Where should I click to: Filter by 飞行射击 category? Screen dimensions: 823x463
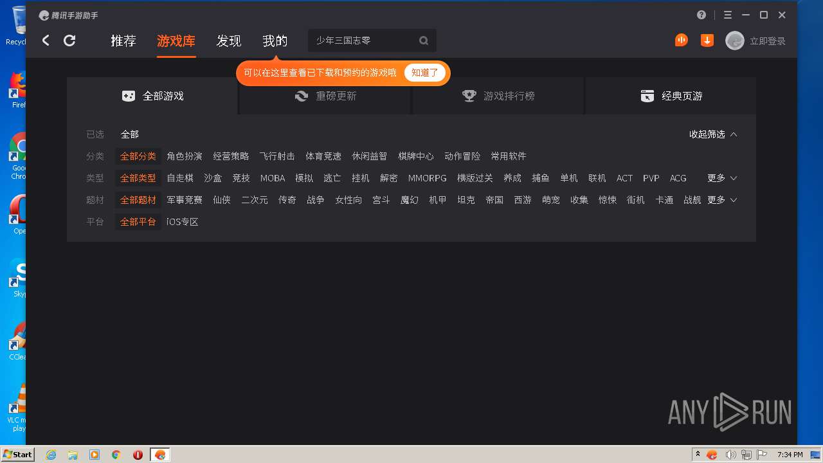pyautogui.click(x=277, y=156)
